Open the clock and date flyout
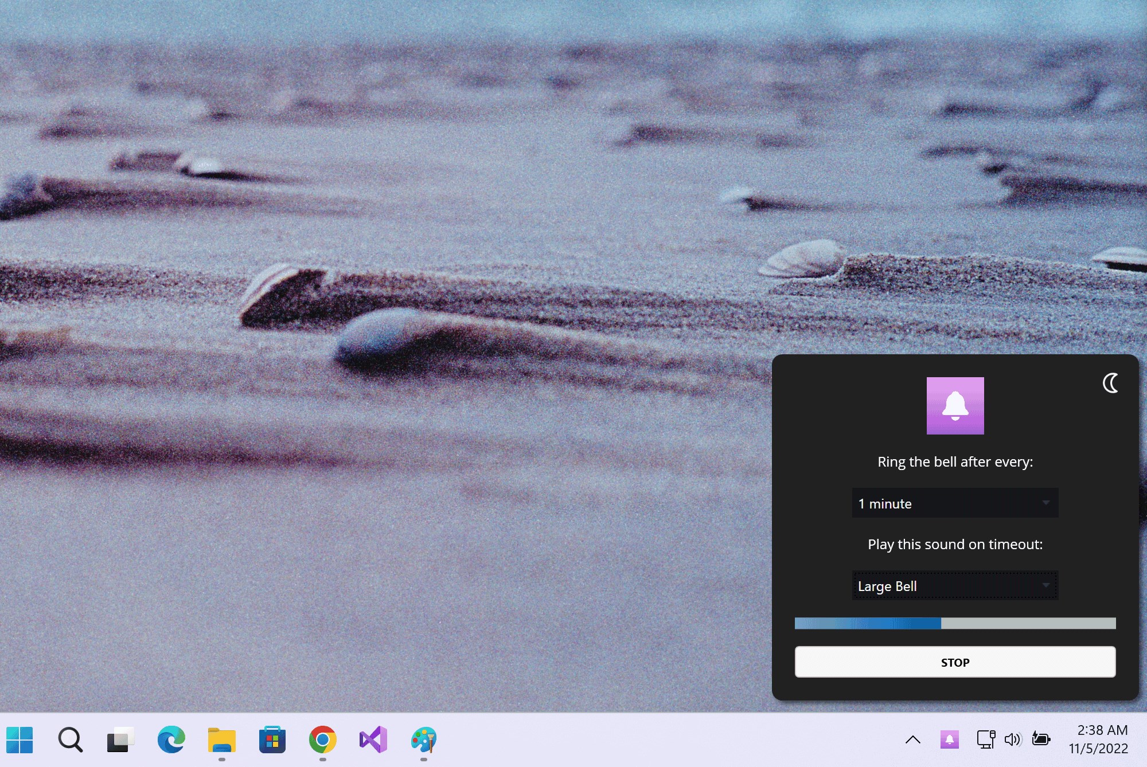The height and width of the screenshot is (767, 1147). point(1098,739)
